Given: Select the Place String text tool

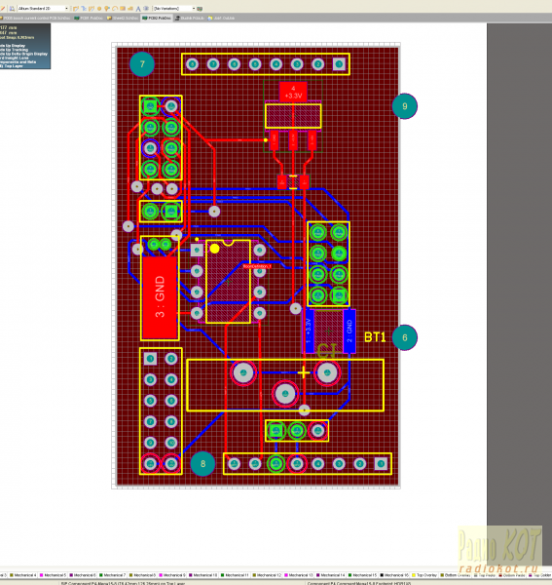Looking at the screenshot, I should point(138,8).
